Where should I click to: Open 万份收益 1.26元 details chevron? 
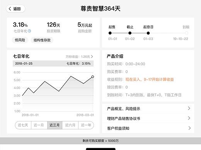[x=92, y=57]
